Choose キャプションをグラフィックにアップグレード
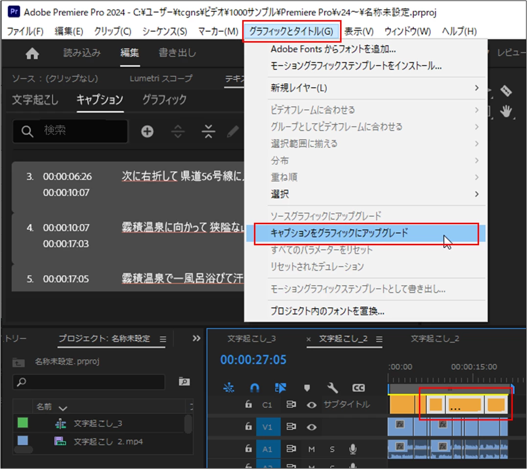Screen dimensions: 527x469 point(366,233)
